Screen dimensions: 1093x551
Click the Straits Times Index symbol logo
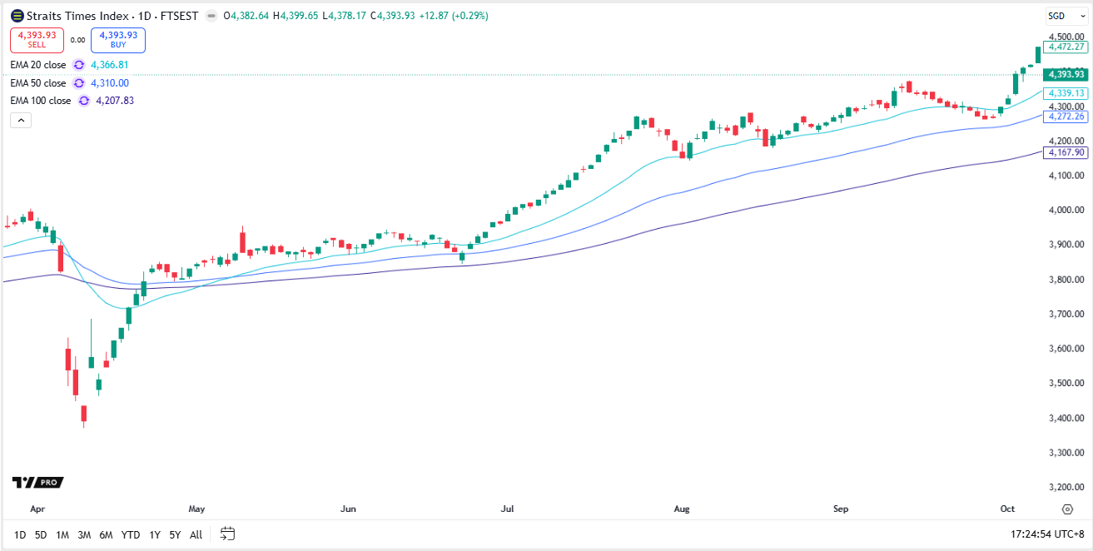(x=16, y=16)
